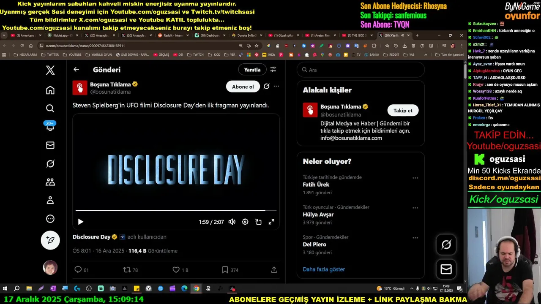Screen dimensions: 541x304
Task: Open options for the Del Piero trend
Action: [x=415, y=238]
